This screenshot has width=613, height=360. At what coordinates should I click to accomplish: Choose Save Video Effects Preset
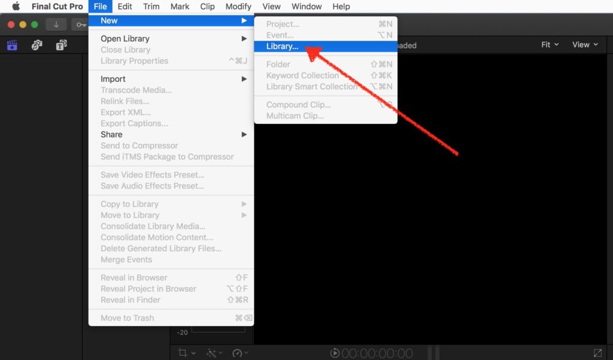171,175
